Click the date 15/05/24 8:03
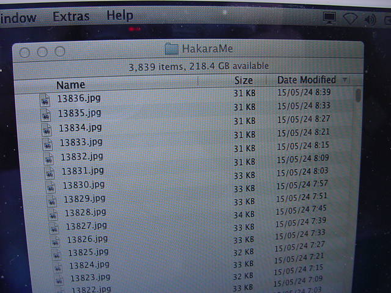391x293 pixels. pyautogui.click(x=302, y=172)
